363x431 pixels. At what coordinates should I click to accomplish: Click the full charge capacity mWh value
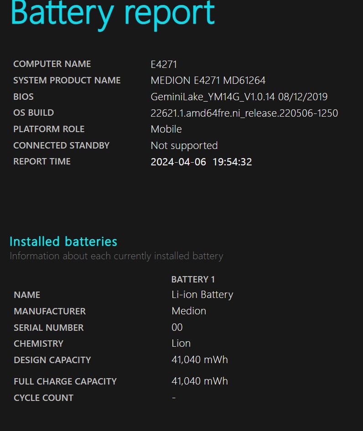click(199, 381)
